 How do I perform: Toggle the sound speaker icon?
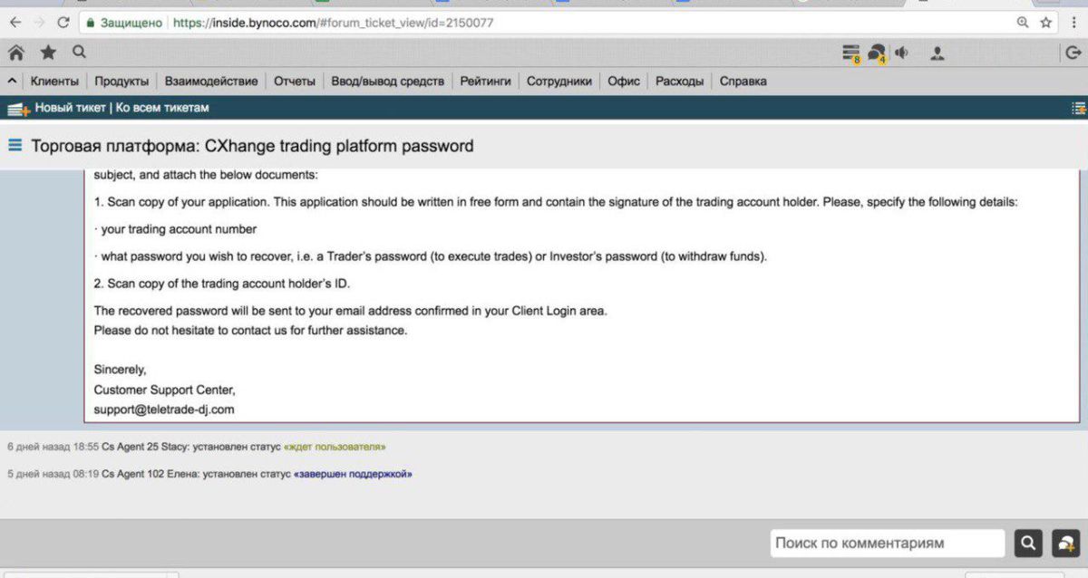click(901, 53)
